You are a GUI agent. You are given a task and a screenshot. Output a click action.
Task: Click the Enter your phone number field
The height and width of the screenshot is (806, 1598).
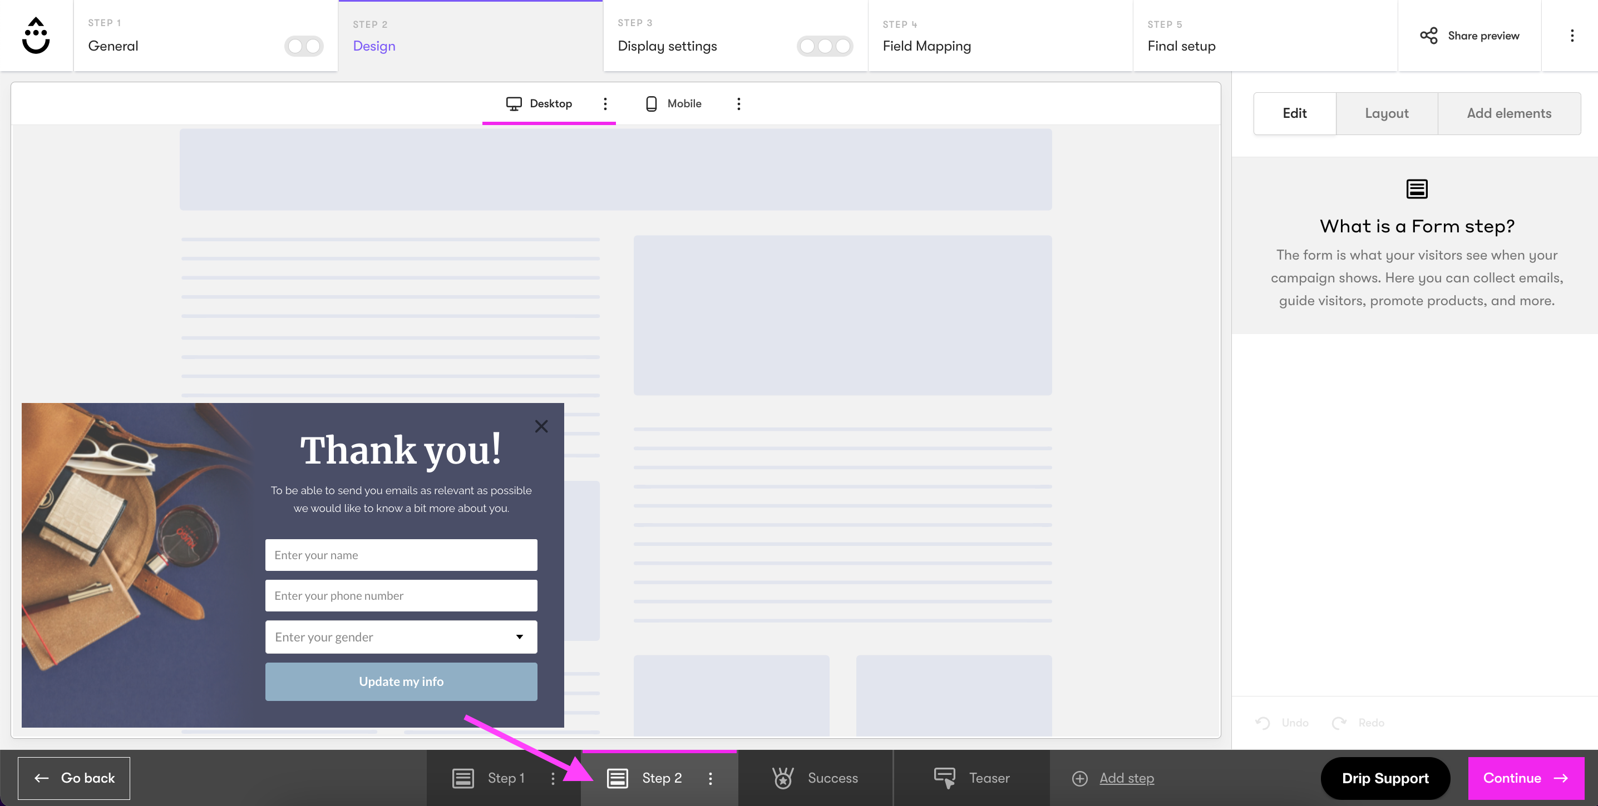(x=401, y=595)
